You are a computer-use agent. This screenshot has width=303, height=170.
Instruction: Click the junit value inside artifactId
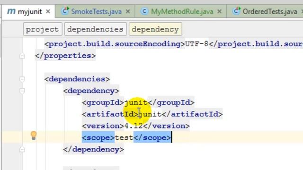pos(150,114)
